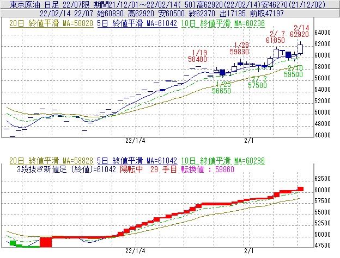Click the 3段抜き新値足 (終値)=61042 label

66,169
